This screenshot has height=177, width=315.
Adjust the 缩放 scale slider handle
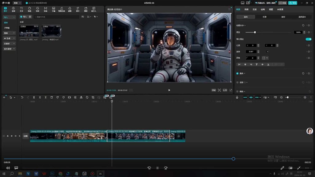255,32
